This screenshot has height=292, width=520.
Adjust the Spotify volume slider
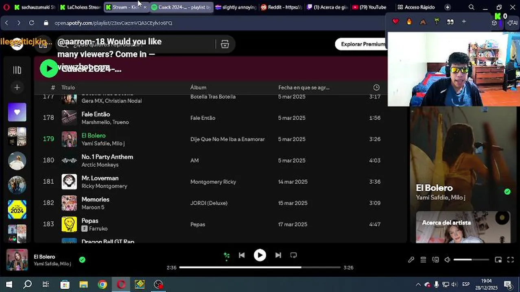[x=471, y=260]
